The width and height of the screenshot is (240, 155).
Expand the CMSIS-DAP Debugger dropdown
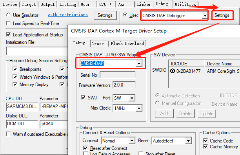click(x=205, y=15)
